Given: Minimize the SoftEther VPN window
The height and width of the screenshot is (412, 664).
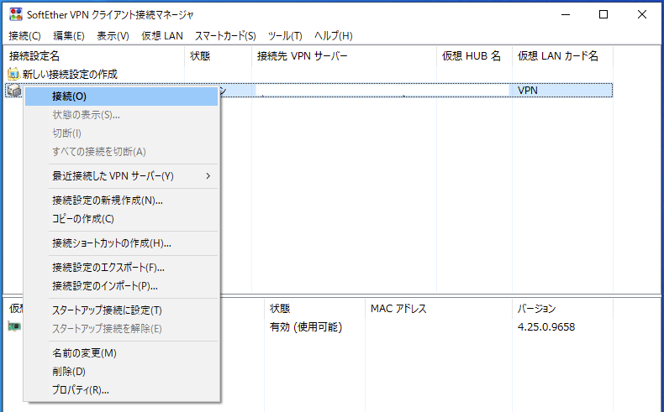Looking at the screenshot, I should pos(566,14).
